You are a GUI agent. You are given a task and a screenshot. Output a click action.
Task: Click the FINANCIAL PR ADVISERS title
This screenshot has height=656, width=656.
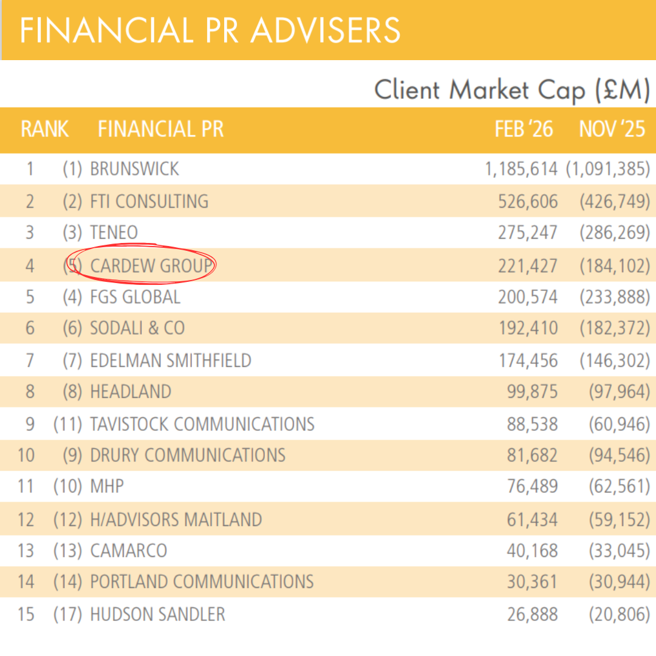(x=210, y=30)
